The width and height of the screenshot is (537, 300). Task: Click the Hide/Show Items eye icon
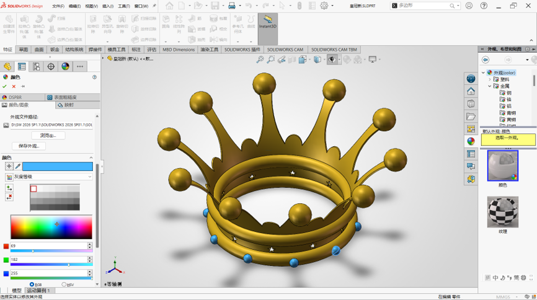coord(332,60)
